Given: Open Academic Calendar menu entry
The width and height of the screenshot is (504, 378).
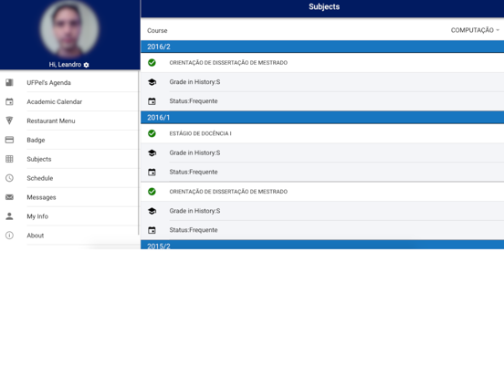Looking at the screenshot, I should tap(69, 101).
